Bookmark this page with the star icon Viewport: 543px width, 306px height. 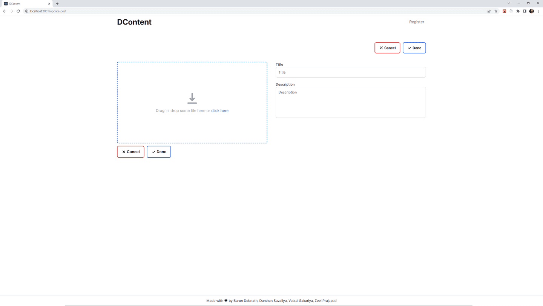point(496,11)
